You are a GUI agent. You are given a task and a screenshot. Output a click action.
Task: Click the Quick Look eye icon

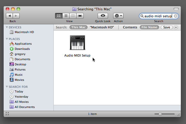pos(103,16)
